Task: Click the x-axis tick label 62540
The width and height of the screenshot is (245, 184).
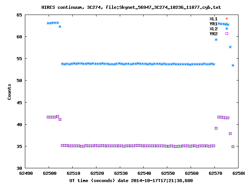Action: (144, 173)
